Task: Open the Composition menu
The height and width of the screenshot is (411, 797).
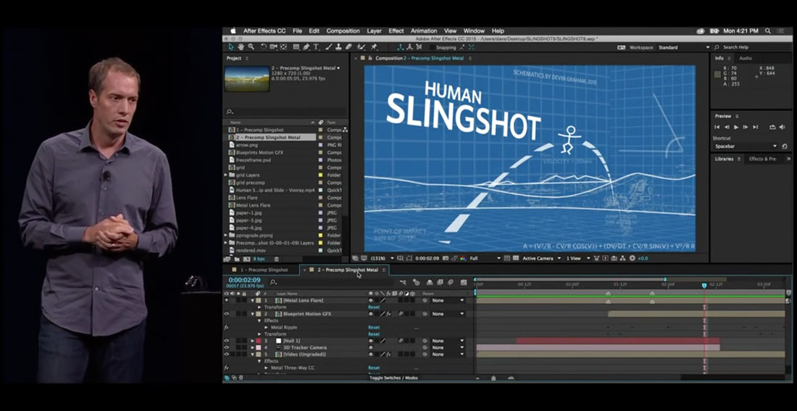Action: 343,31
